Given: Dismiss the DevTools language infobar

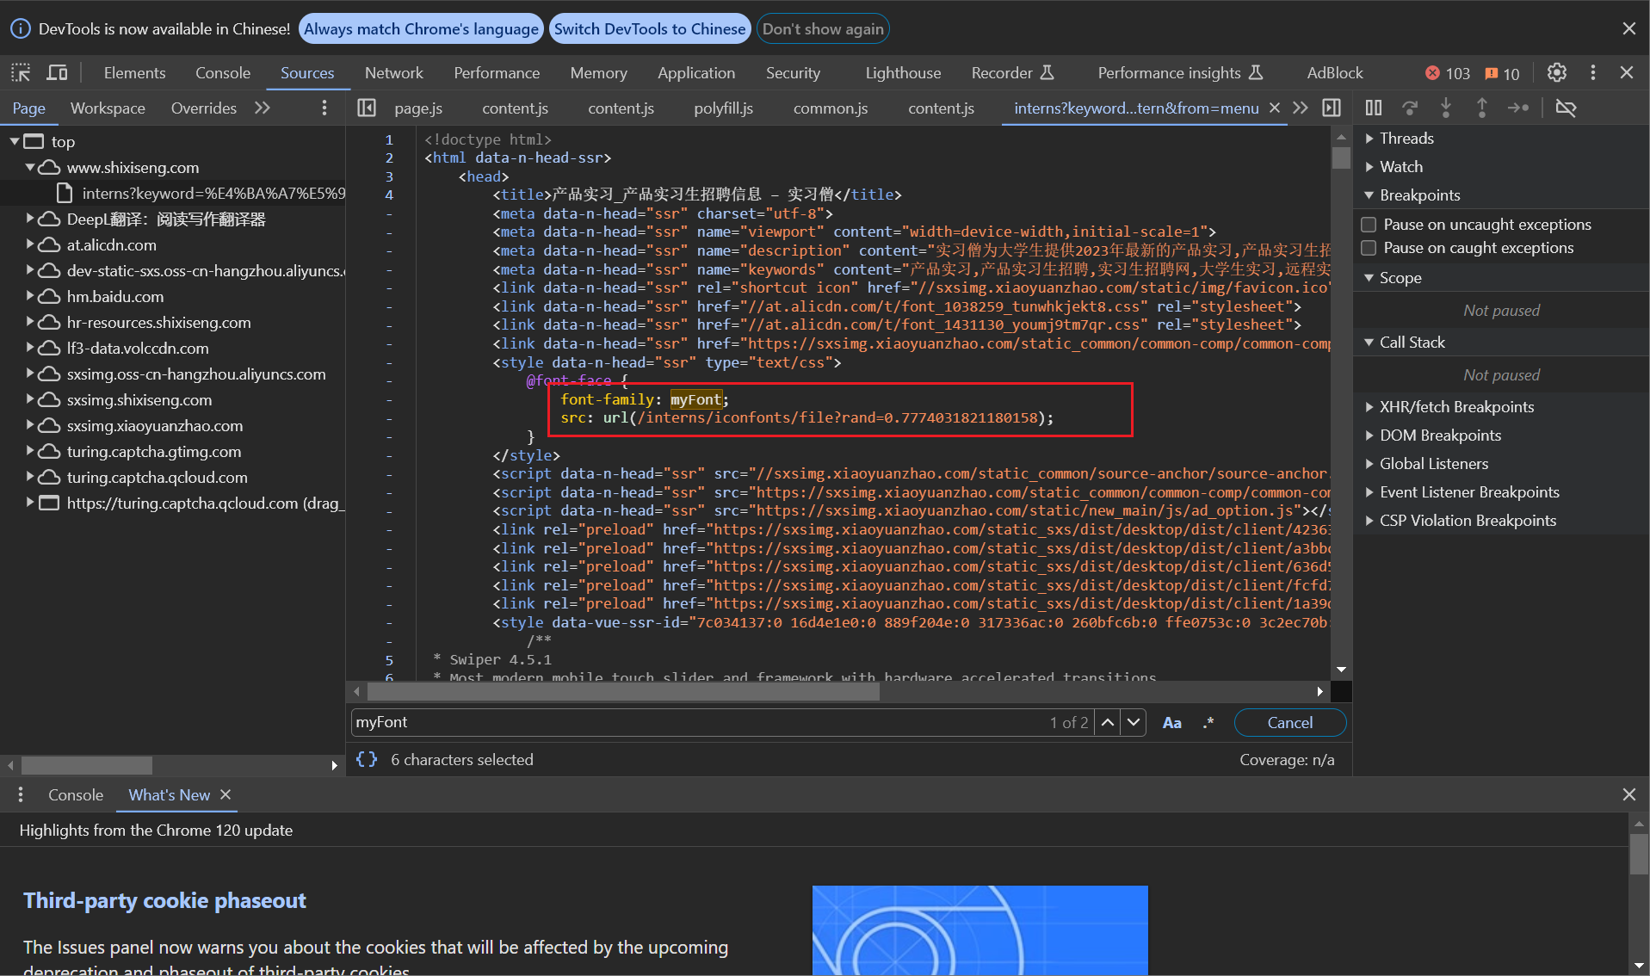Looking at the screenshot, I should (x=1628, y=28).
